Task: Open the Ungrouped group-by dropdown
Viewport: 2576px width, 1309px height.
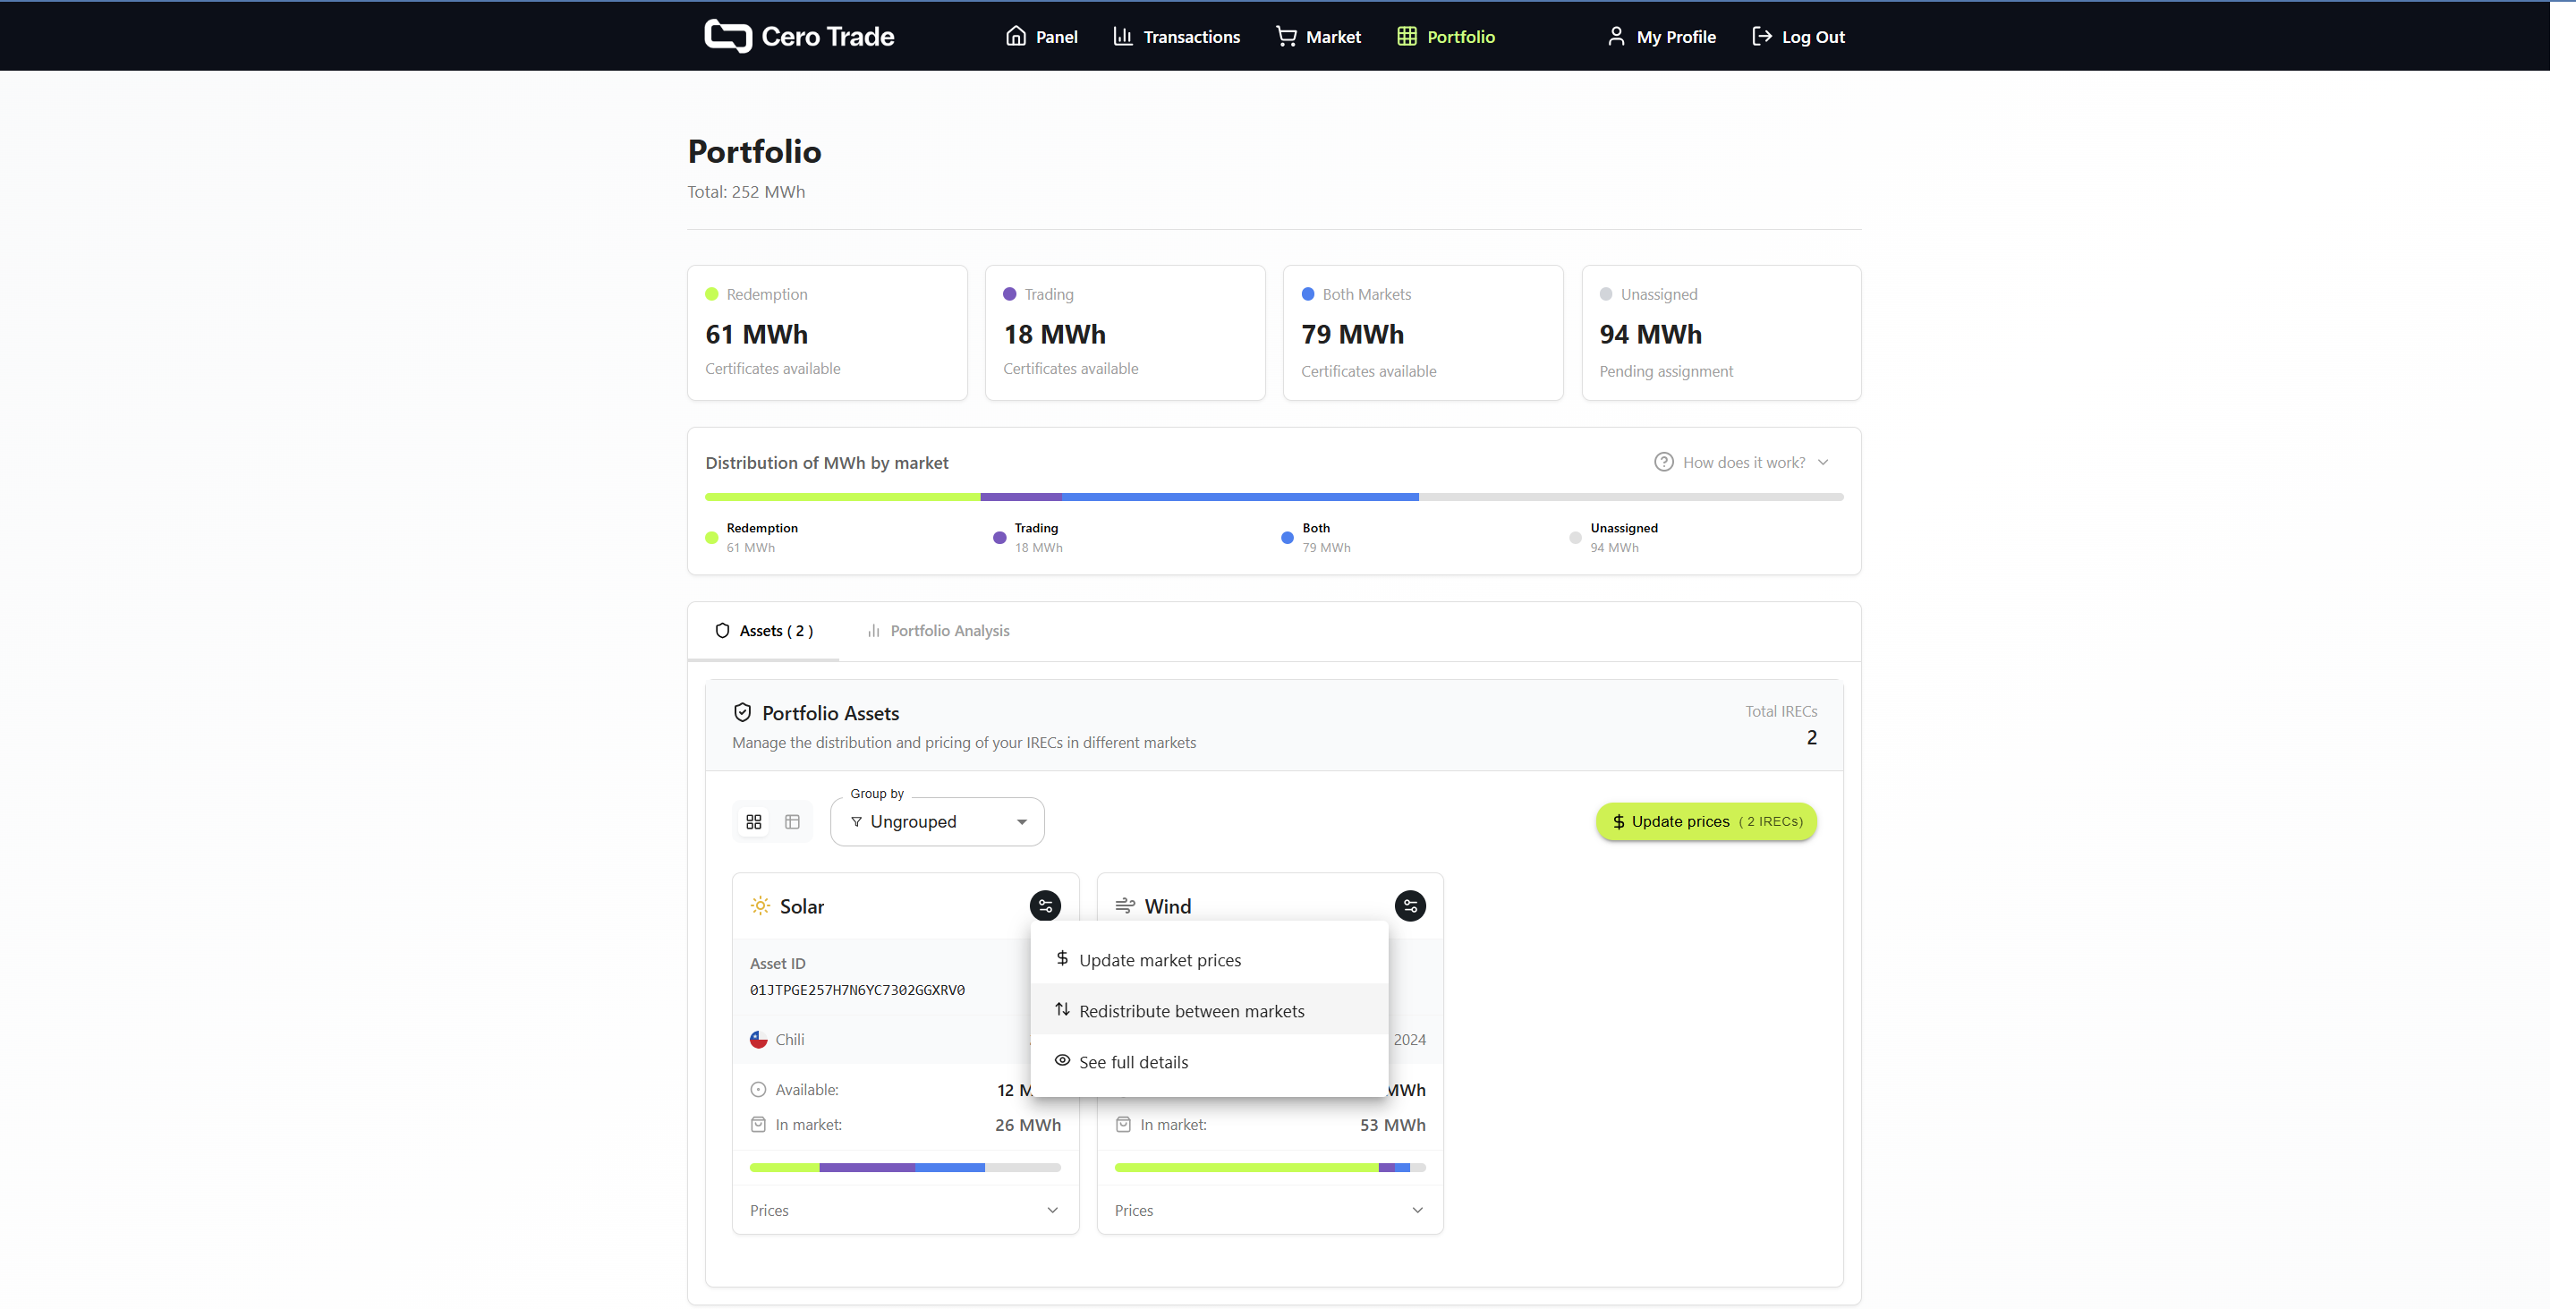Action: [x=936, y=821]
